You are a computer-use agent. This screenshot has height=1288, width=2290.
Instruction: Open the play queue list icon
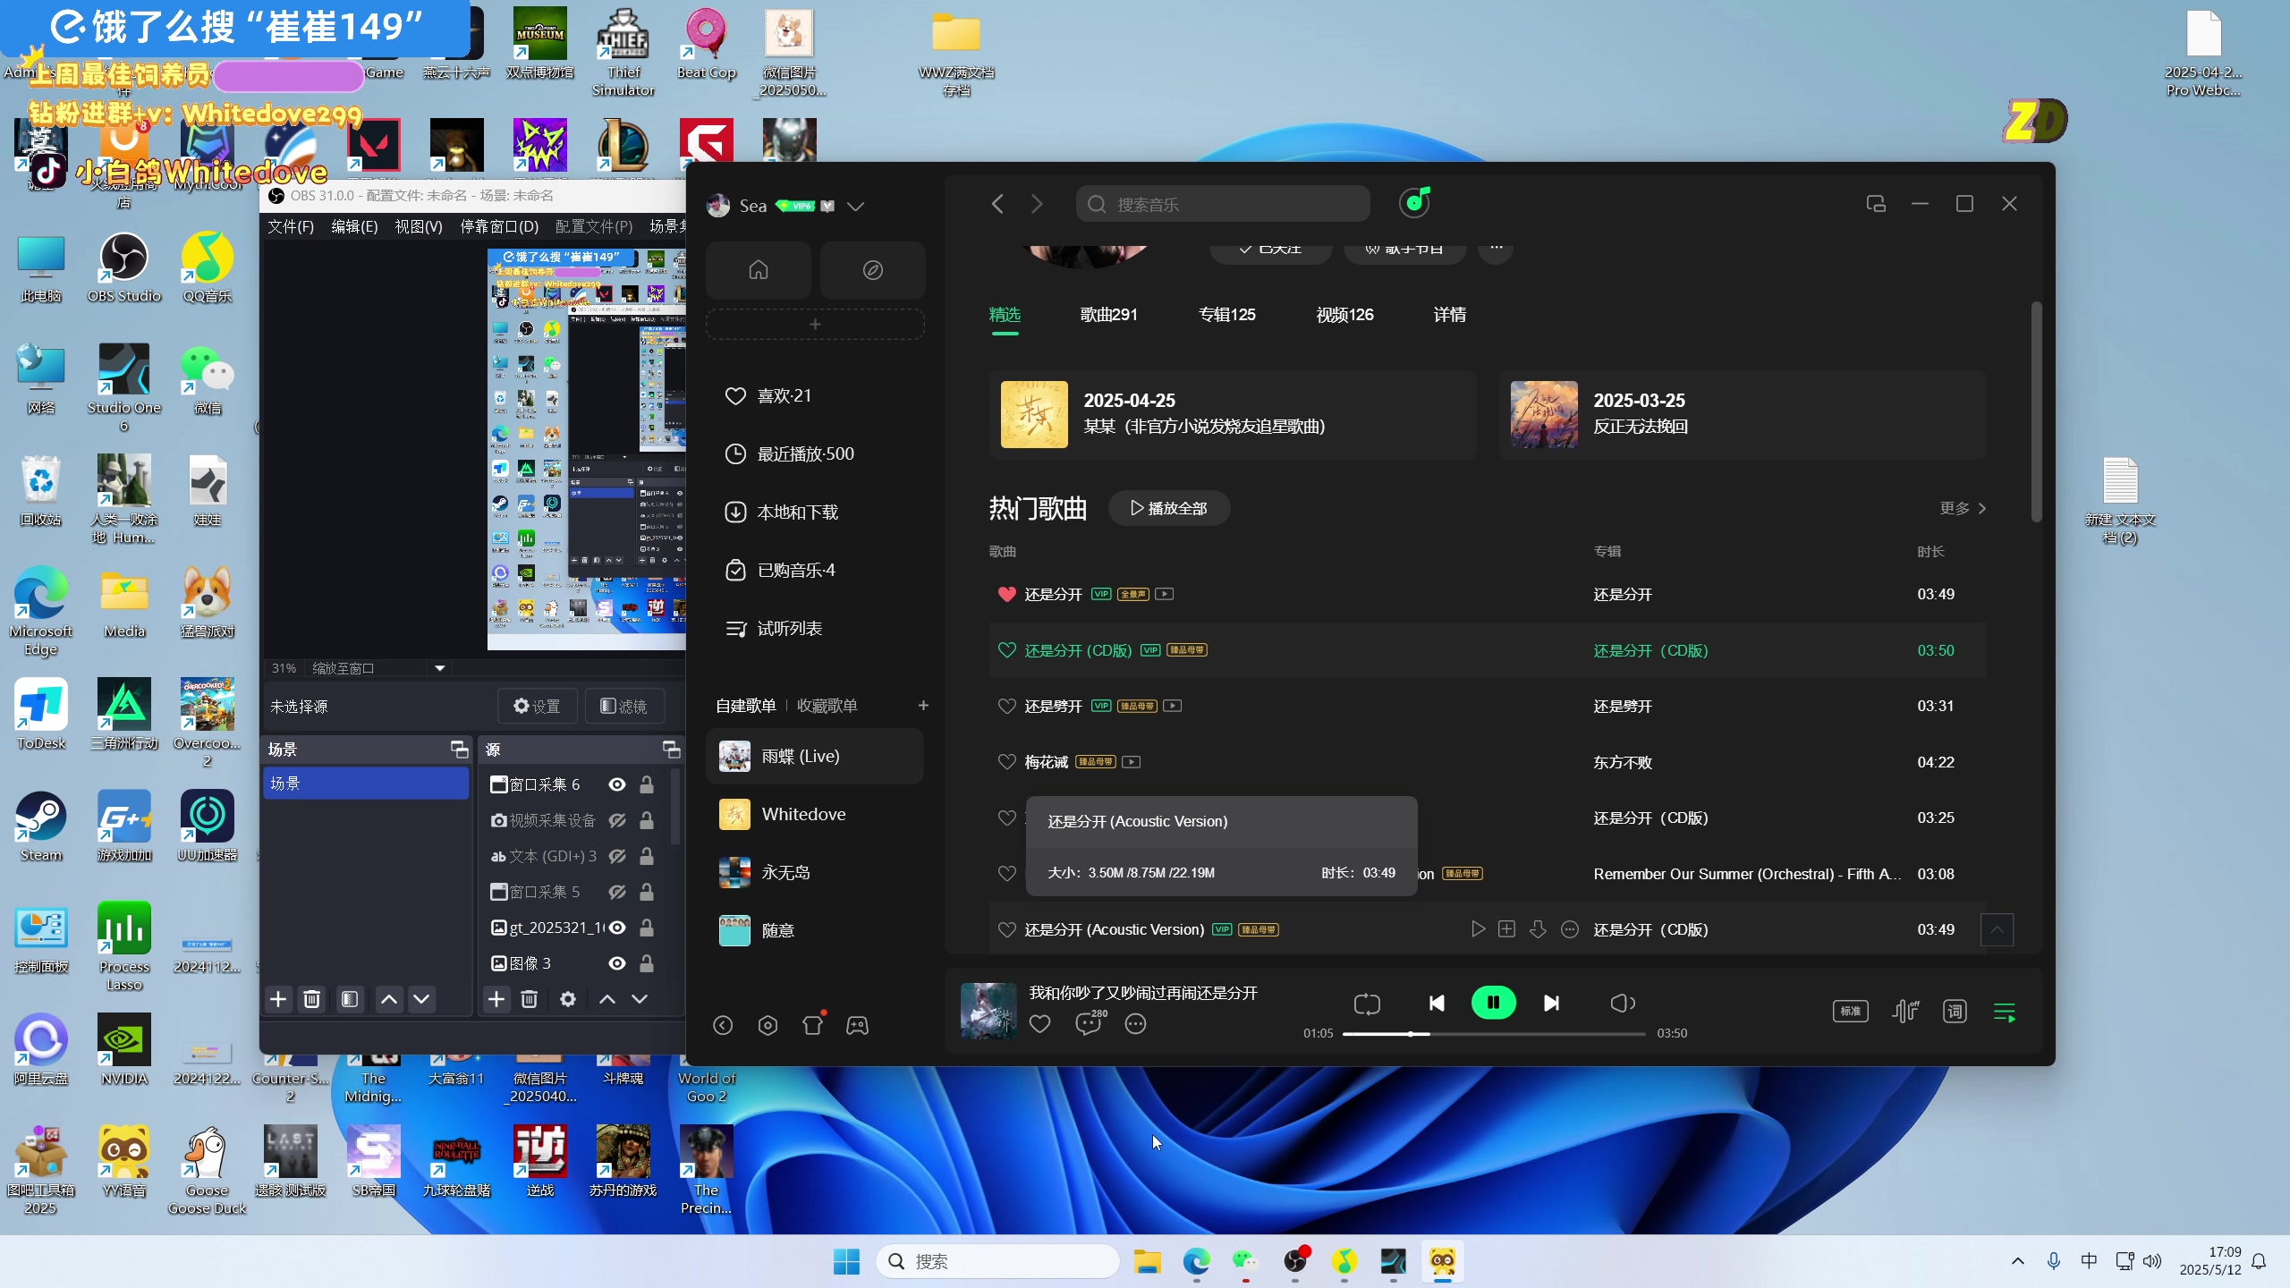[2004, 1012]
